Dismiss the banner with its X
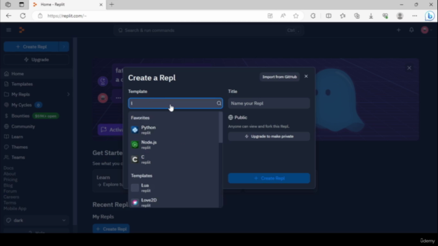Screen dimensions: 438x246 click(x=409, y=68)
